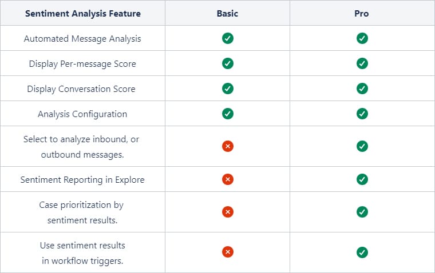Click red X for inbound/outbound messages row
Image resolution: width=435 pixels, height=273 pixels.
pos(227,146)
